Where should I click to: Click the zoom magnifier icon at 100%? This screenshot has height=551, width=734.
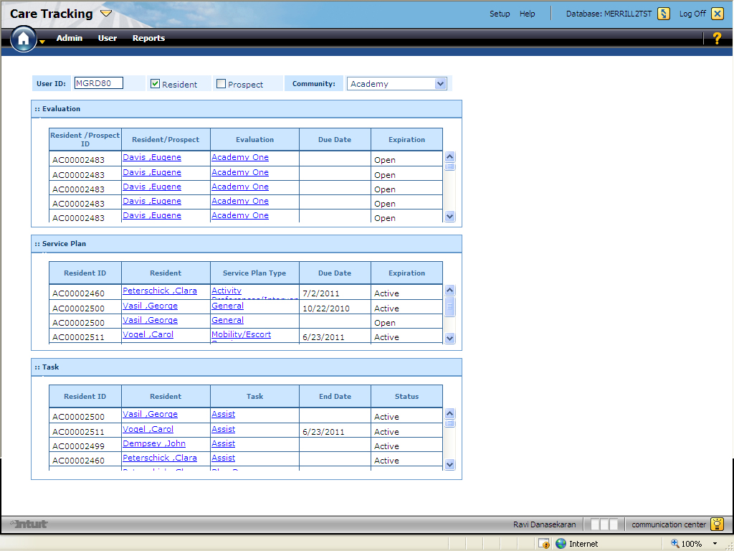(675, 544)
